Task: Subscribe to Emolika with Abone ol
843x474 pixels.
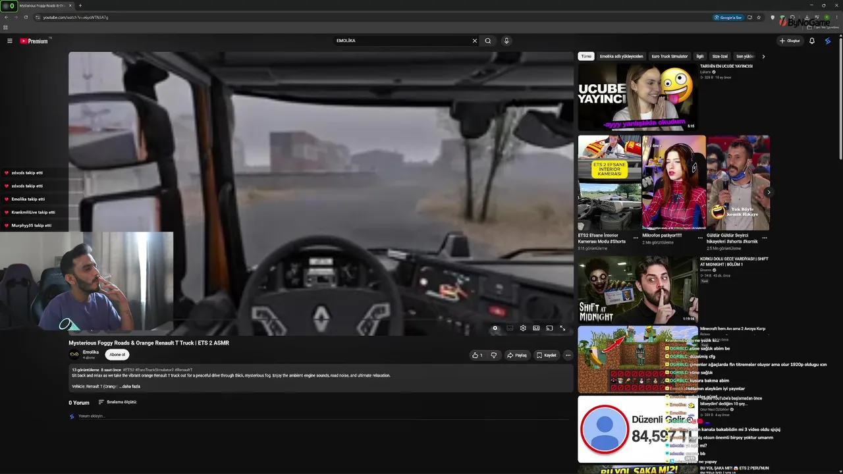Action: tap(117, 355)
